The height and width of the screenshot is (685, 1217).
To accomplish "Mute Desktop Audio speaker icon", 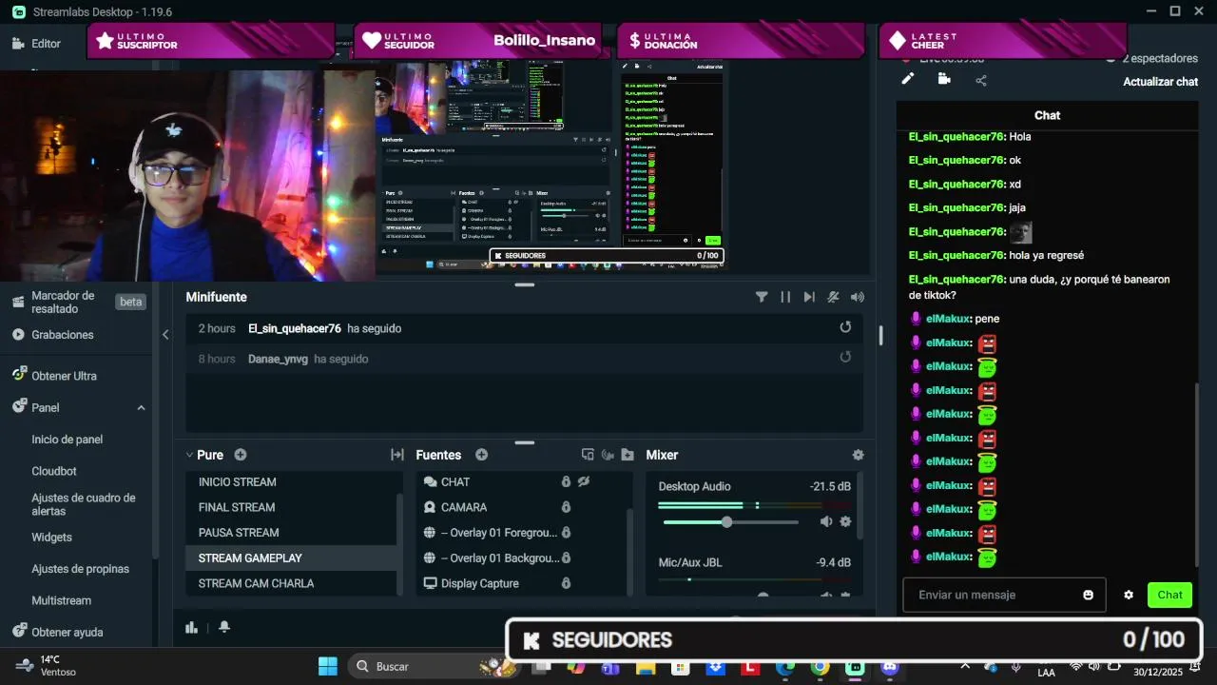I will (x=825, y=521).
